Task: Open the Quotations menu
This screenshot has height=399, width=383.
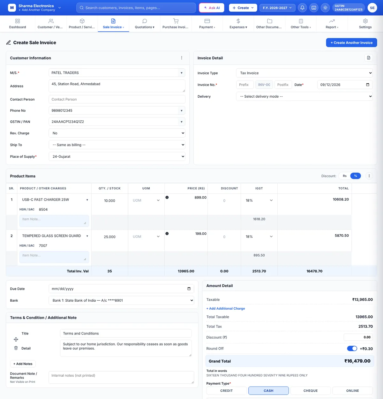Action: pos(145,24)
